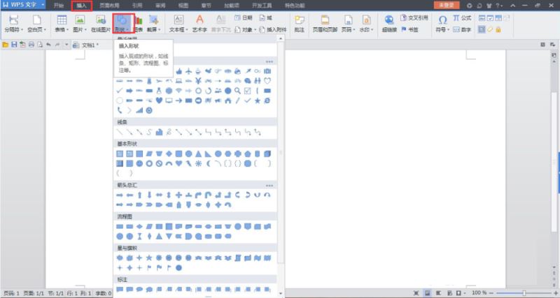Screen dimensions: 560x298
Task: Select the diamond shape in basic shapes
Action: (169, 154)
